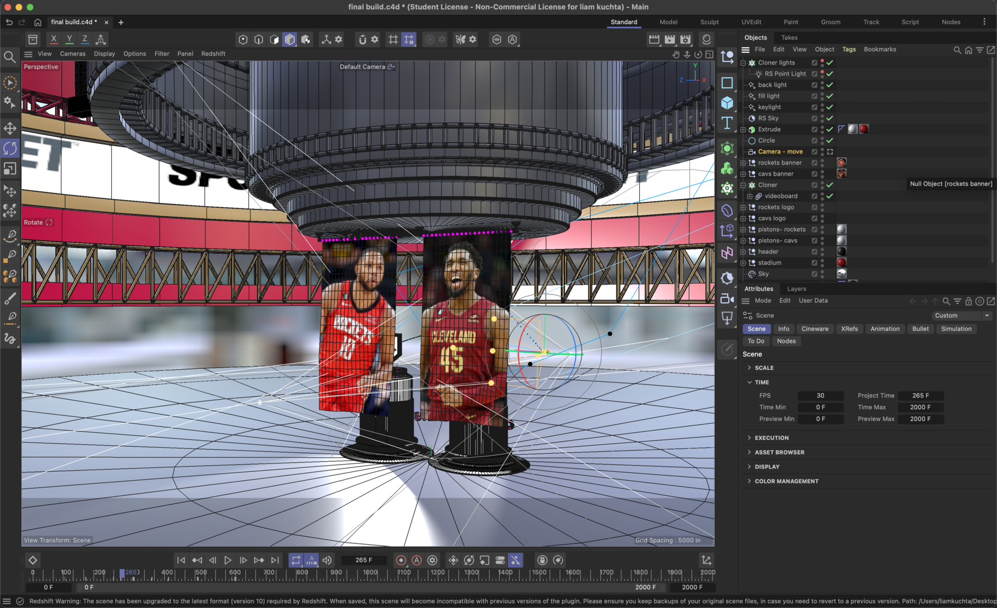Switch to the Sculpt layout tab
Image resolution: width=997 pixels, height=608 pixels.
click(x=709, y=22)
